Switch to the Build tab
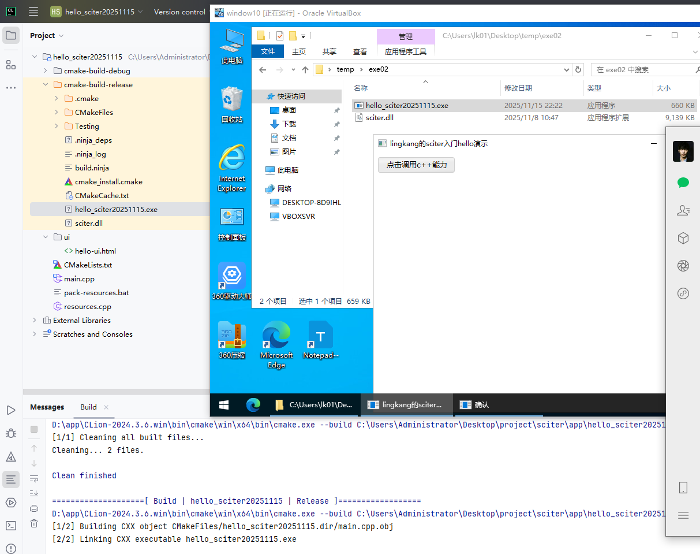Viewport: 700px width, 554px height. pos(88,407)
